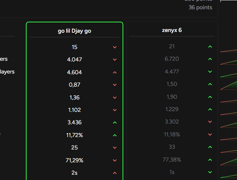
Task: Click the red up arrow beside 4.604
Action: [115, 72]
